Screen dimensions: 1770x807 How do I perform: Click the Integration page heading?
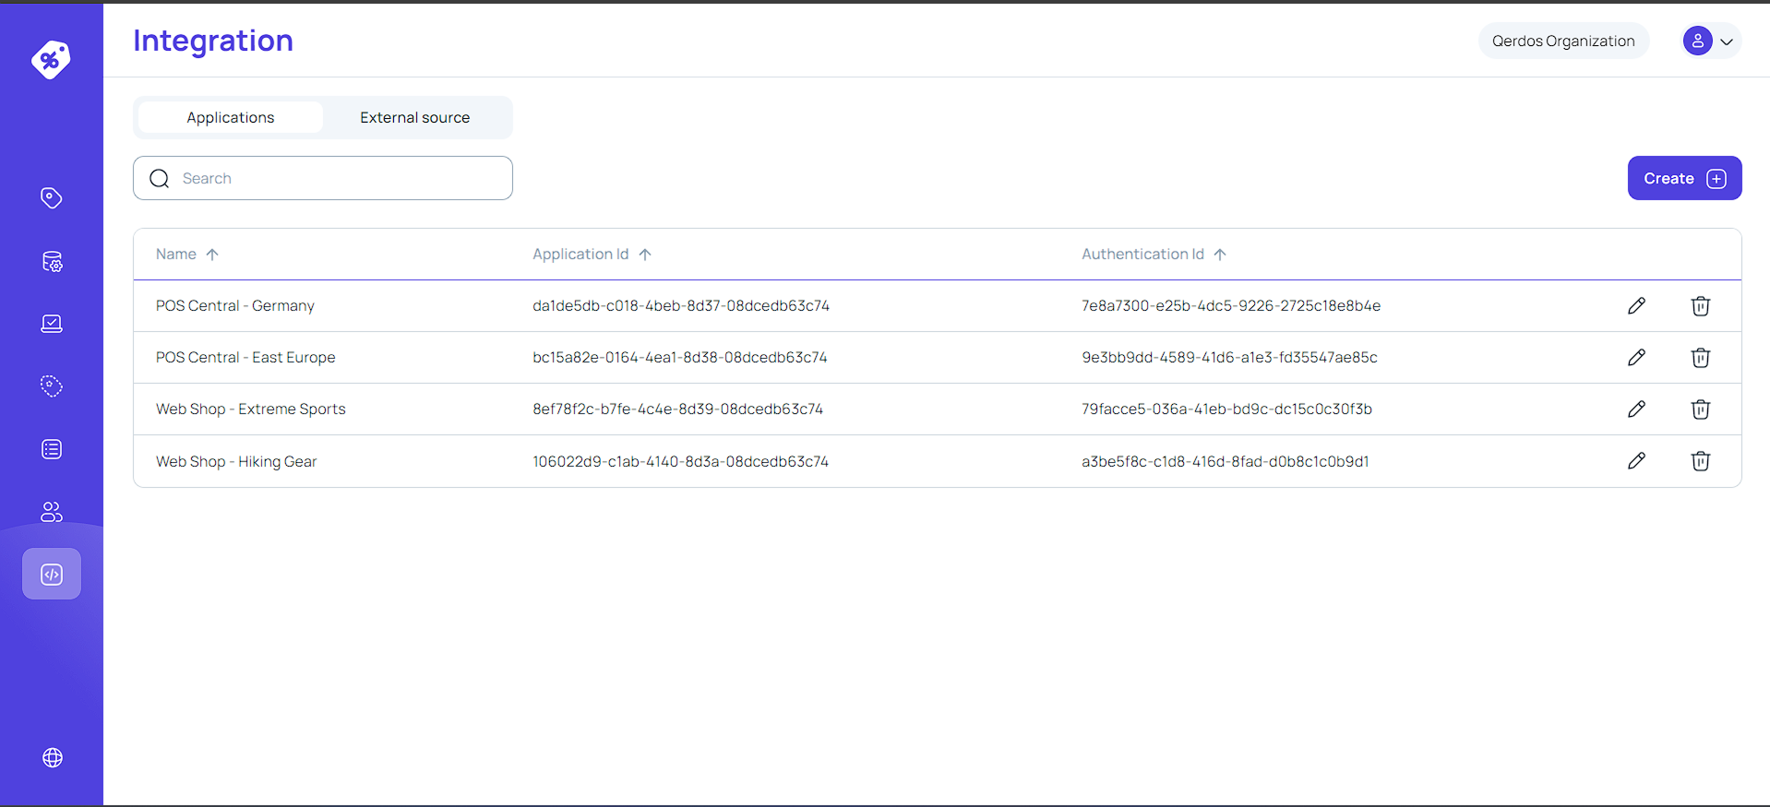(213, 41)
